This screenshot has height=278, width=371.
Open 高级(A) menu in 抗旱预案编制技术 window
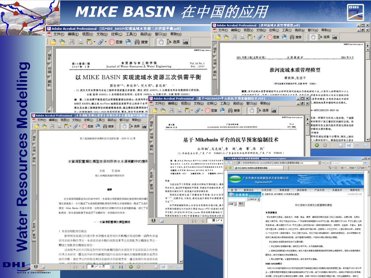238,103
